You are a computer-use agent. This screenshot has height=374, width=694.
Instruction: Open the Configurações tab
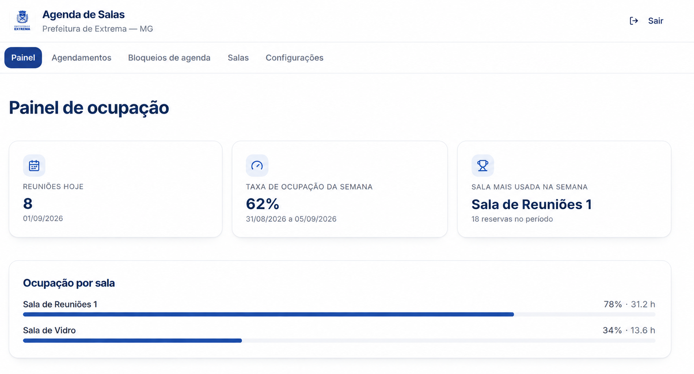coord(295,58)
